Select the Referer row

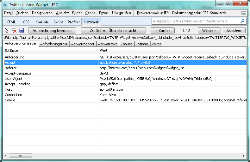pyautogui.click(x=125, y=68)
